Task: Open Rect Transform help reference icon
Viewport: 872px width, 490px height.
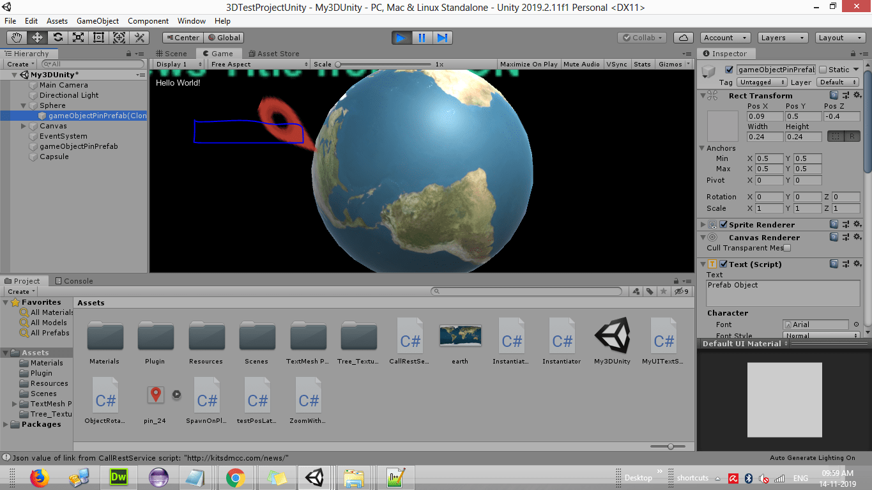Action: pyautogui.click(x=834, y=95)
